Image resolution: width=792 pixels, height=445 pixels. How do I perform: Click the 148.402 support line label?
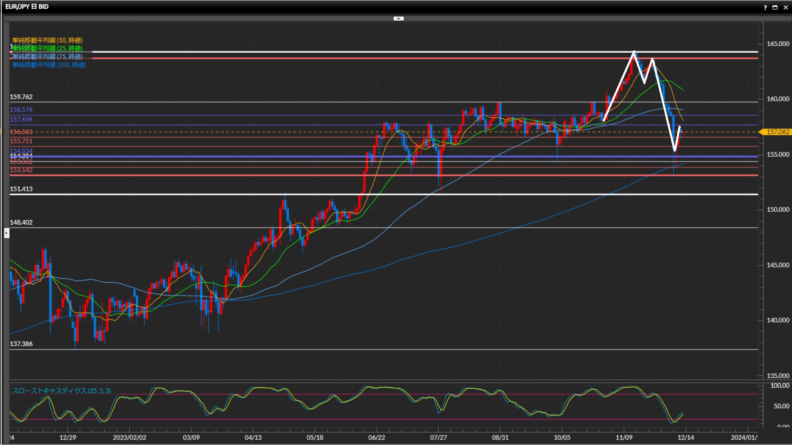(21, 222)
